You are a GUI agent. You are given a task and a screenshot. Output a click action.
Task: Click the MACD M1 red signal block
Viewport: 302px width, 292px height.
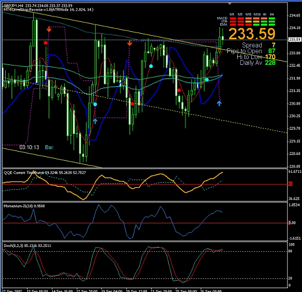tap(233, 18)
